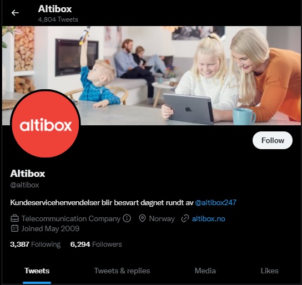Click the Telecommunication Company category label
The width and height of the screenshot is (302, 285).
(71, 218)
